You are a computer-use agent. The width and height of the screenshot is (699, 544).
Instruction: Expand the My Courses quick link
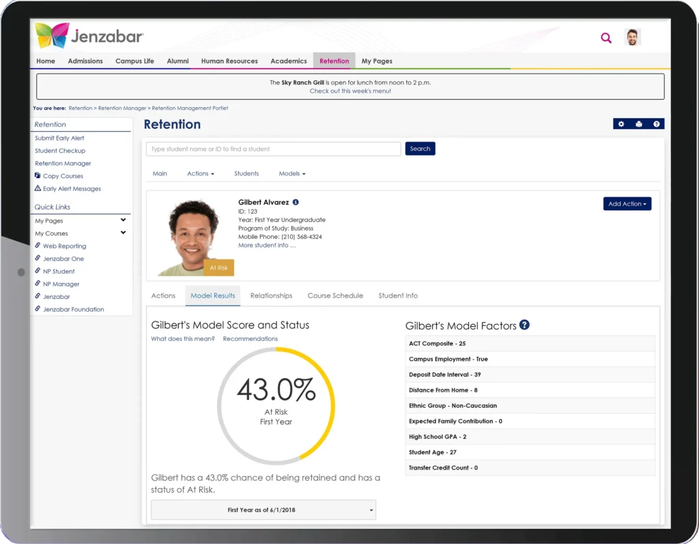pos(123,233)
